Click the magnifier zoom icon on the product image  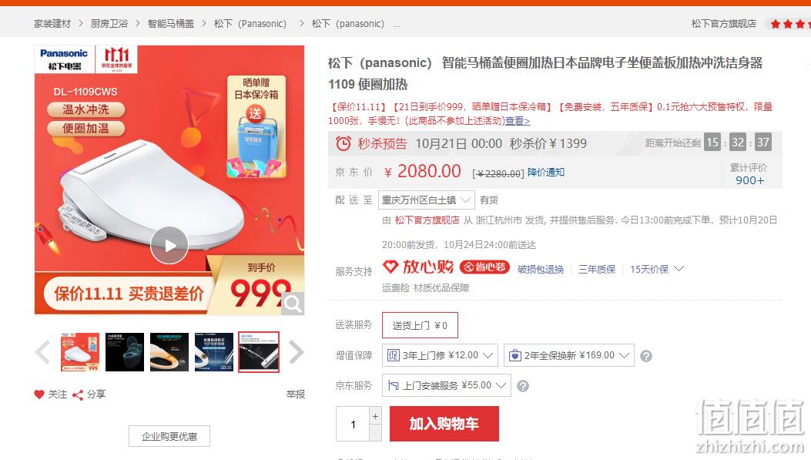click(x=293, y=304)
